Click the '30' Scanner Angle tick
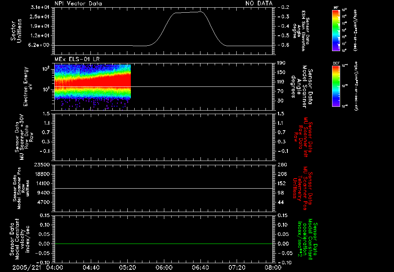 click(x=280, y=101)
